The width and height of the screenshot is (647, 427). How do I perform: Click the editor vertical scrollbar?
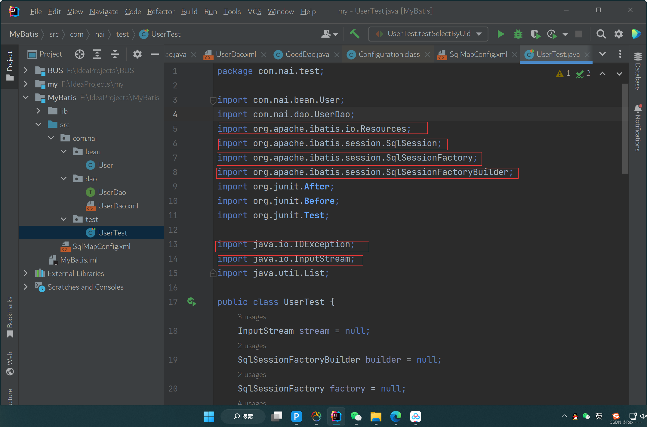pyautogui.click(x=625, y=129)
